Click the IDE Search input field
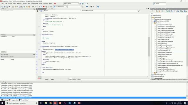 coord(160,4)
